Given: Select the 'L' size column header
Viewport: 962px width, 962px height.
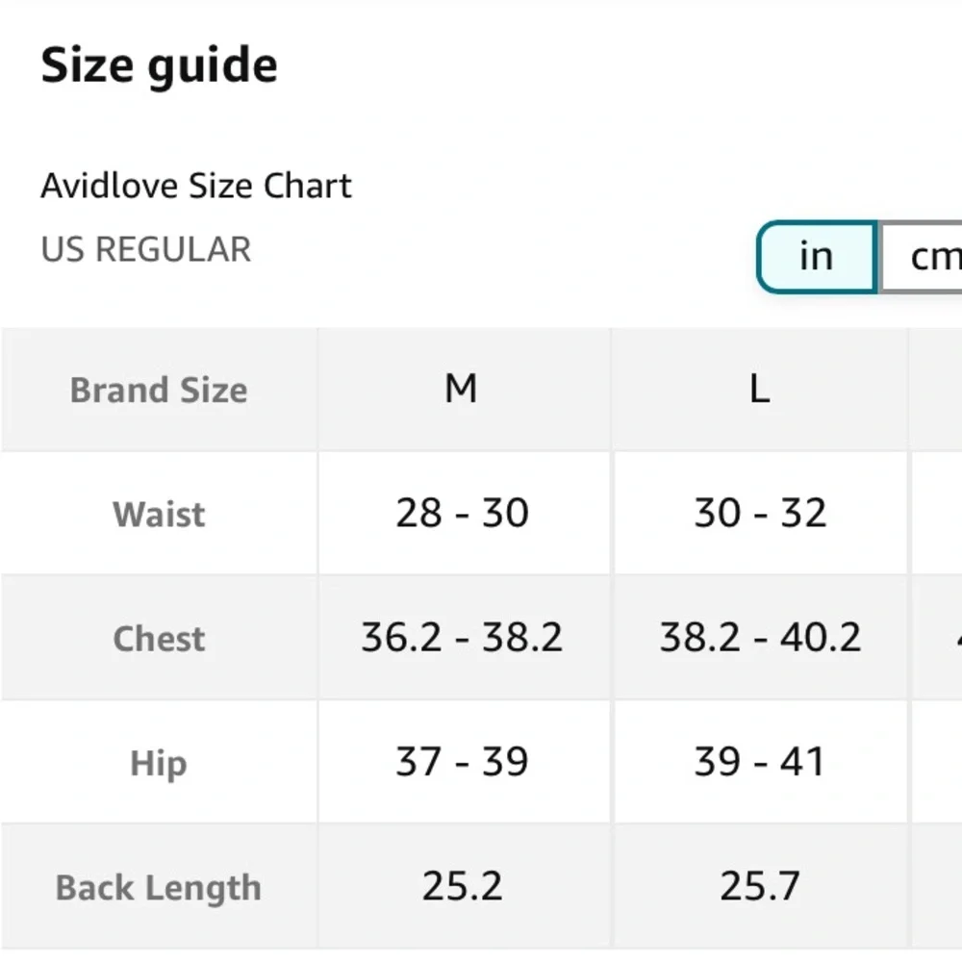Looking at the screenshot, I should (760, 390).
